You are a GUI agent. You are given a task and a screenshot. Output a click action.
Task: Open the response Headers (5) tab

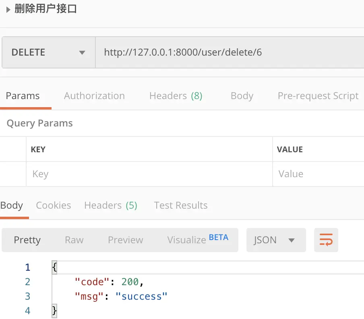coord(111,205)
